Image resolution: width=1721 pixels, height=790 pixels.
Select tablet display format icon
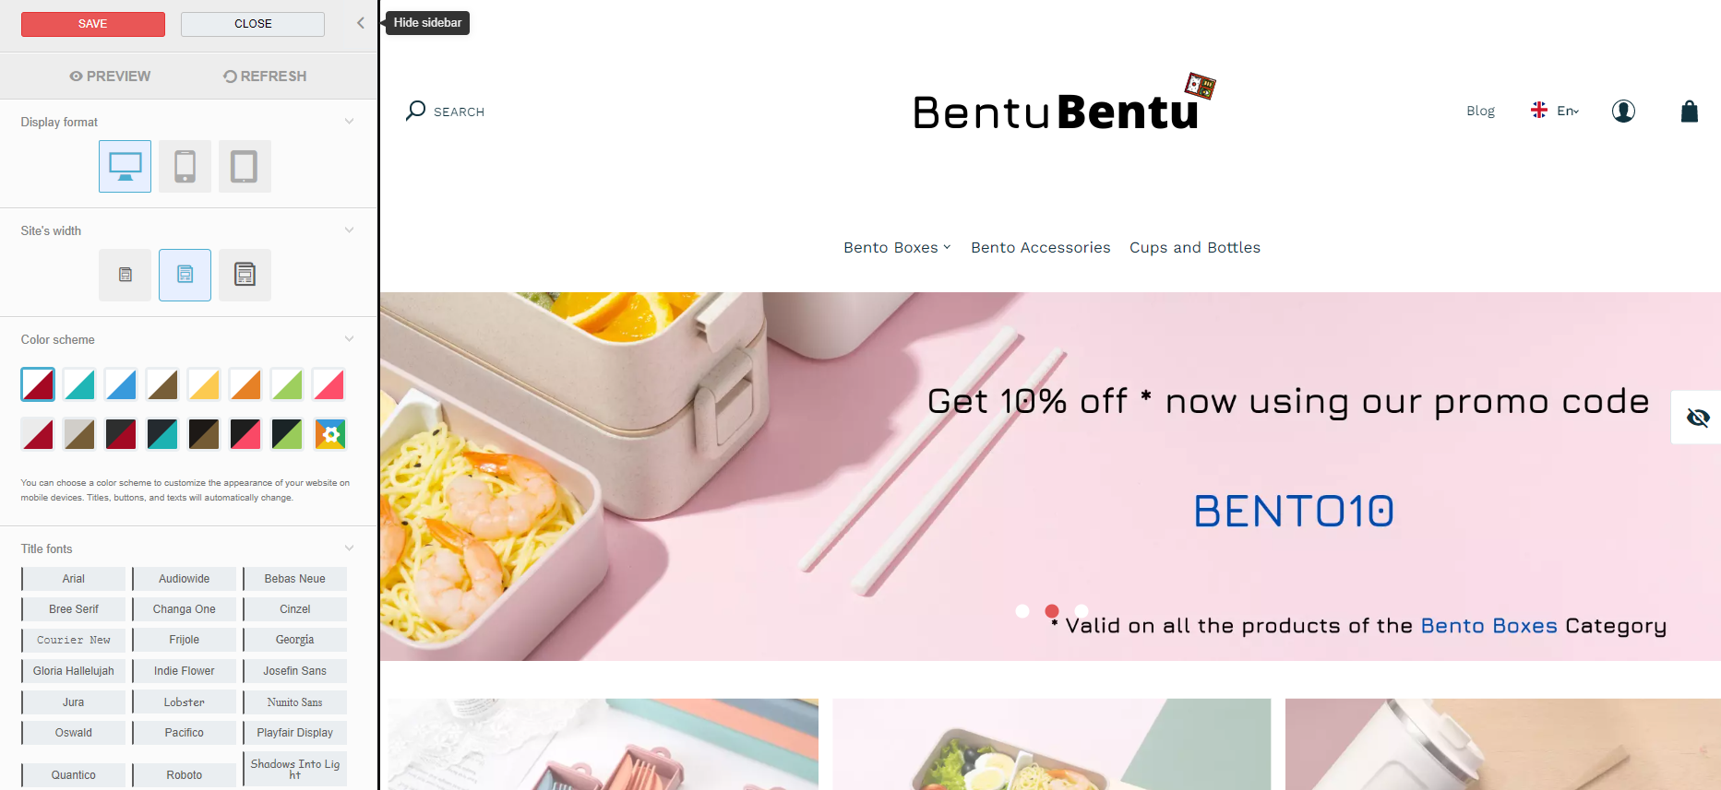[x=245, y=167]
